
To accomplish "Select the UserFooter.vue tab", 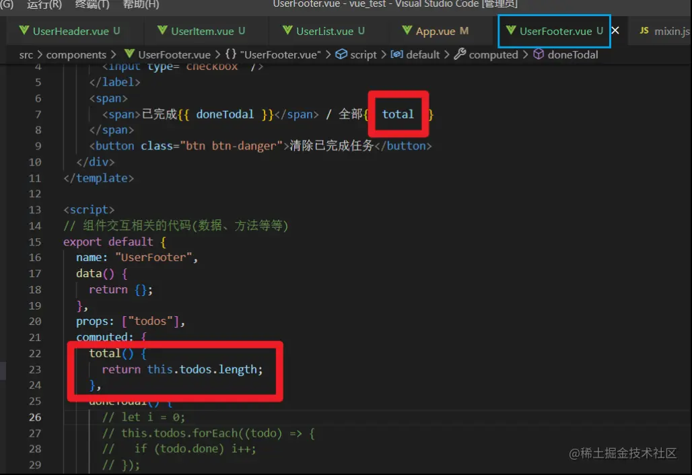I will coord(555,31).
